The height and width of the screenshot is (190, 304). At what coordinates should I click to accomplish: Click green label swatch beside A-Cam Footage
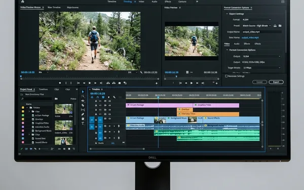coord(23,116)
